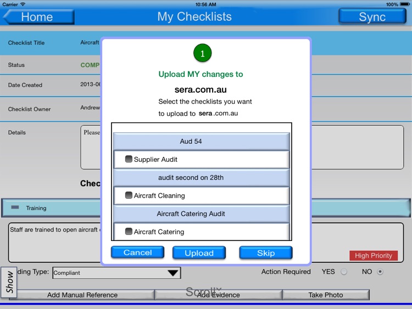Screen dimensions: 412x309
Task: Select NO for Action Required
Action: point(380,272)
